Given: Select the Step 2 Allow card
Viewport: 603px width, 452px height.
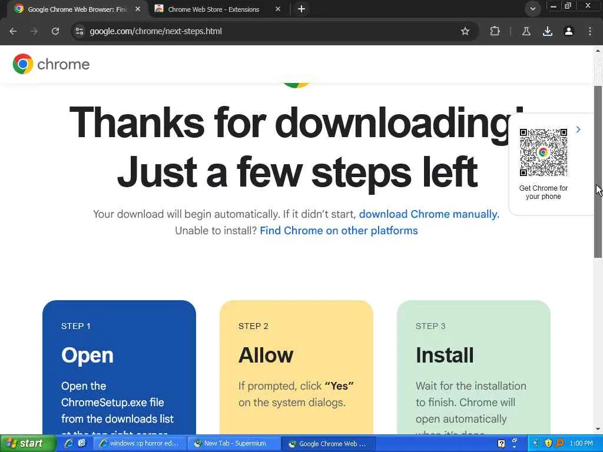Looking at the screenshot, I should click(x=297, y=367).
